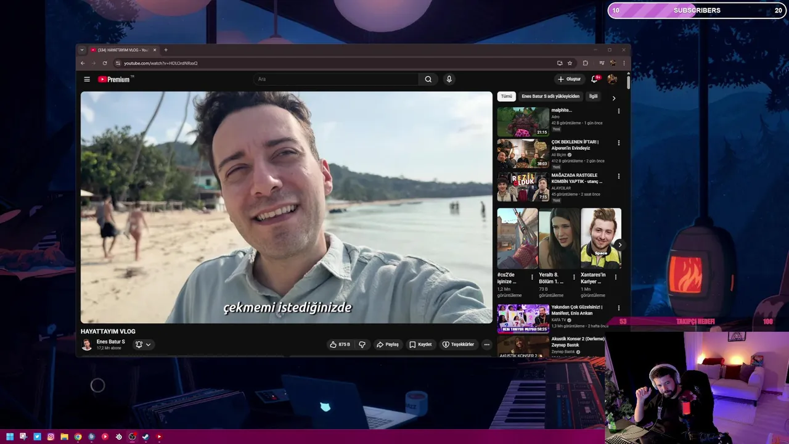This screenshot has width=789, height=444.
Task: Reload the page in the browser
Action: coord(105,63)
